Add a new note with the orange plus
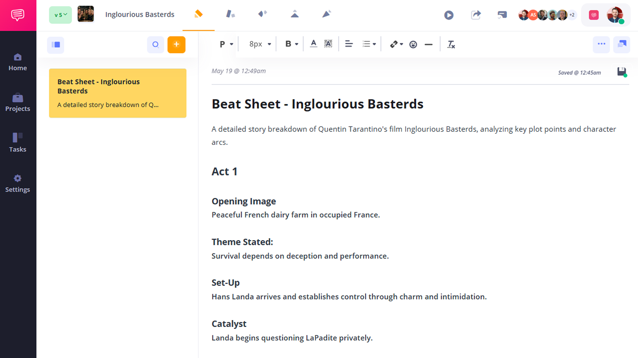Screen dimensions: 638x358 click(176, 45)
